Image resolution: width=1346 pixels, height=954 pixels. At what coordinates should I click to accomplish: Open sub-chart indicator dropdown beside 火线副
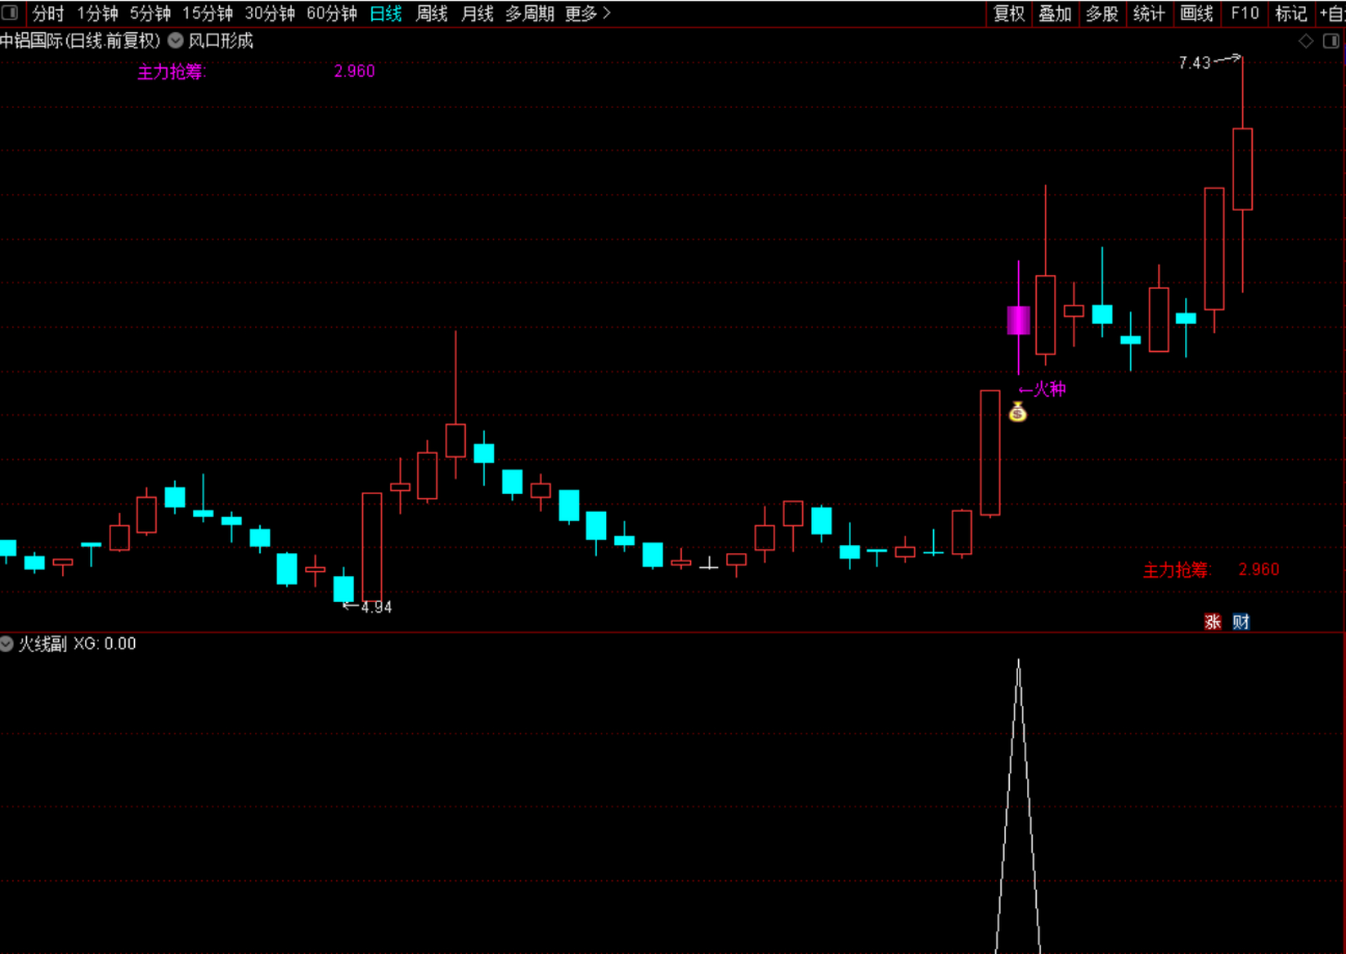point(7,644)
